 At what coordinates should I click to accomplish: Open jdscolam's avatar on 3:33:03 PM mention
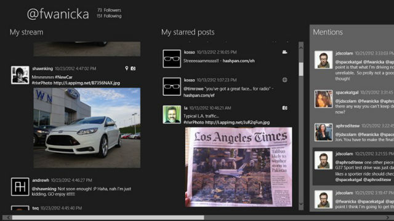[x=323, y=60]
